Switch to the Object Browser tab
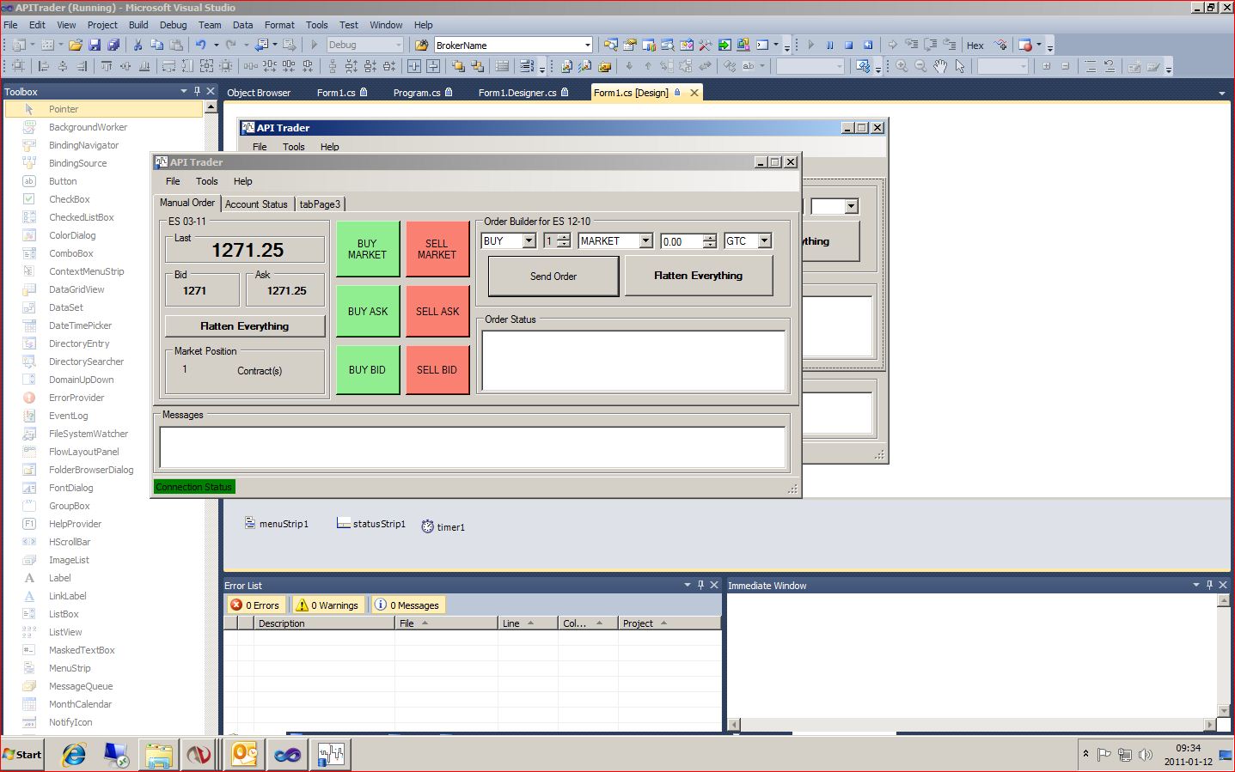The image size is (1235, 772). [x=259, y=93]
